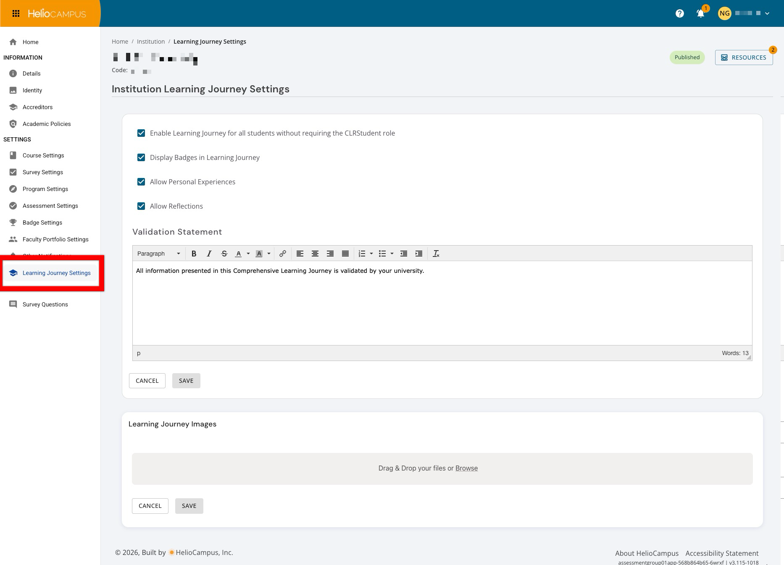The width and height of the screenshot is (784, 565).
Task: Toggle strikethrough text formatting
Action: tap(224, 254)
